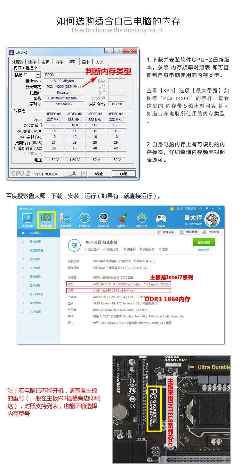
Task: Open 温度管理 temperature management icon
Action: pyautogui.click(x=65, y=221)
